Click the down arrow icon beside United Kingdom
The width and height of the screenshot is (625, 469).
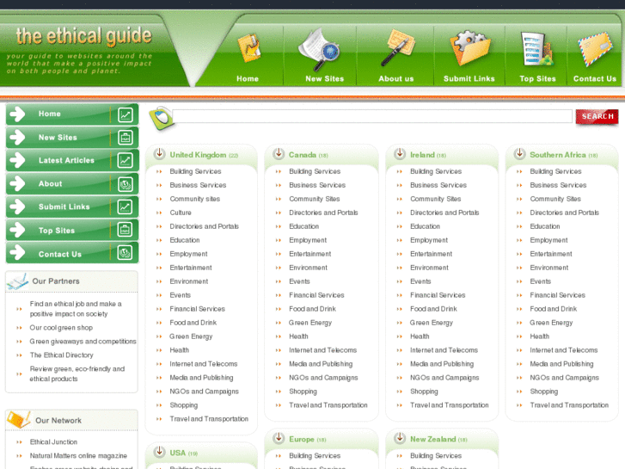click(x=159, y=154)
